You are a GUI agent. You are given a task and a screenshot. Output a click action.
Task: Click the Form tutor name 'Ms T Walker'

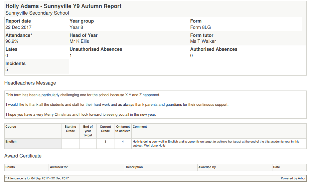click(x=203, y=41)
